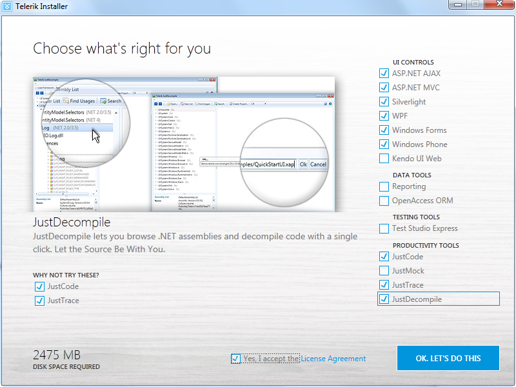The height and width of the screenshot is (387, 516).
Task: Toggle JustCode under Why Not Try These
Action: (39, 286)
